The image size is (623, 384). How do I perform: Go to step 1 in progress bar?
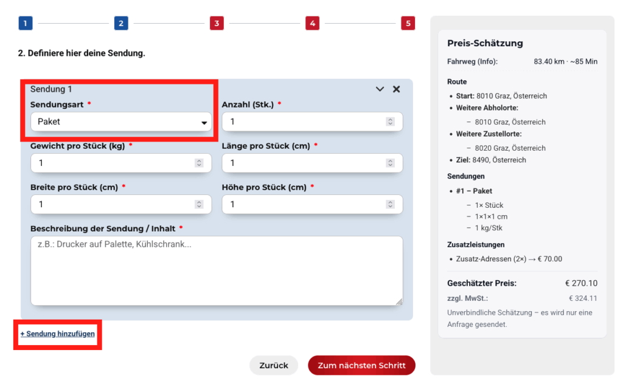[25, 24]
